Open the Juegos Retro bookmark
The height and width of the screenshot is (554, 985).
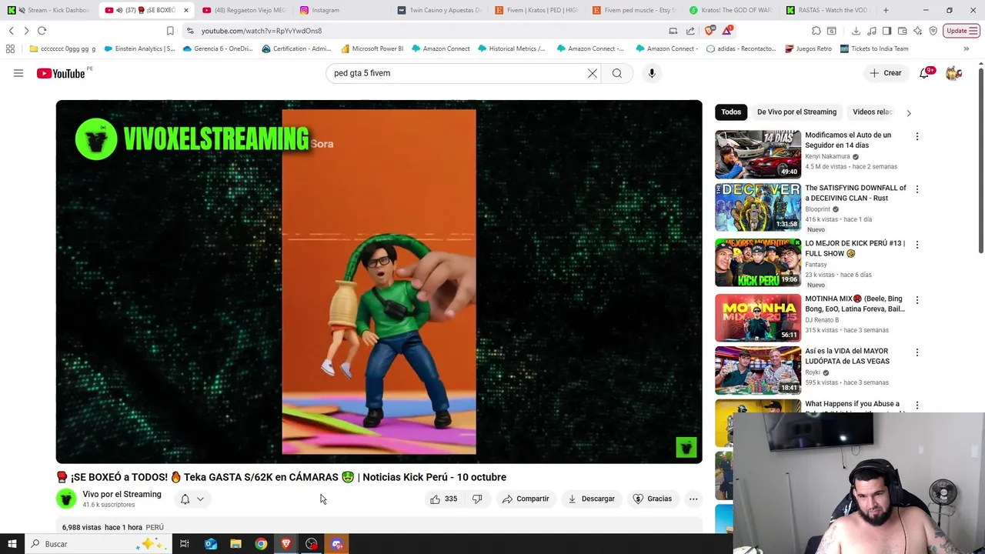pos(808,48)
